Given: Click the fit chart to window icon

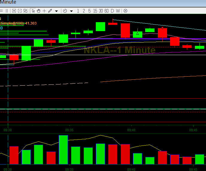Looking at the screenshot, I should [x=25, y=11].
